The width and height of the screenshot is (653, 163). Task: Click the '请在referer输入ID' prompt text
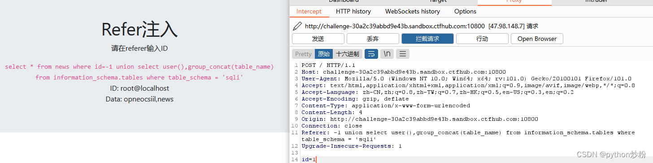tap(139, 48)
